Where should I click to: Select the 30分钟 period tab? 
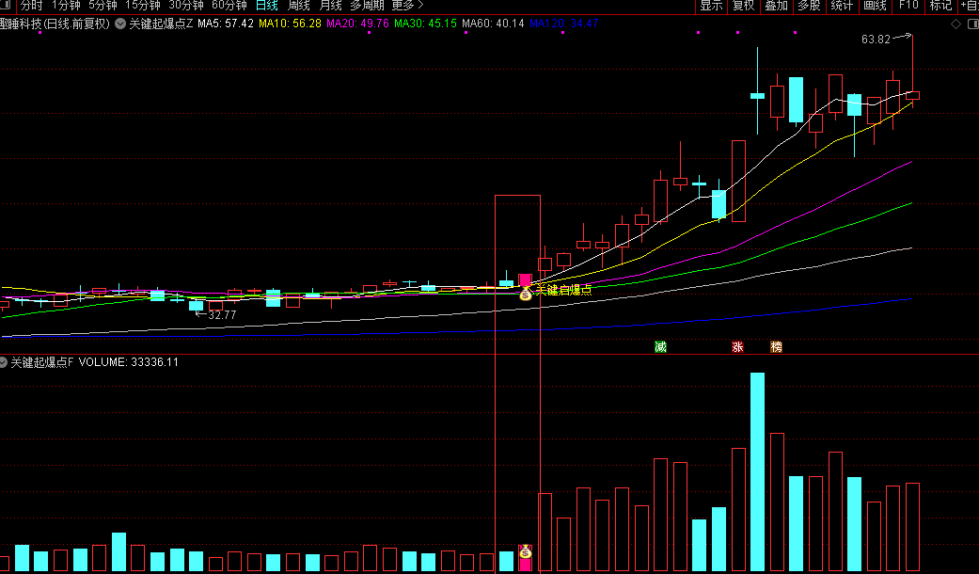pyautogui.click(x=186, y=6)
